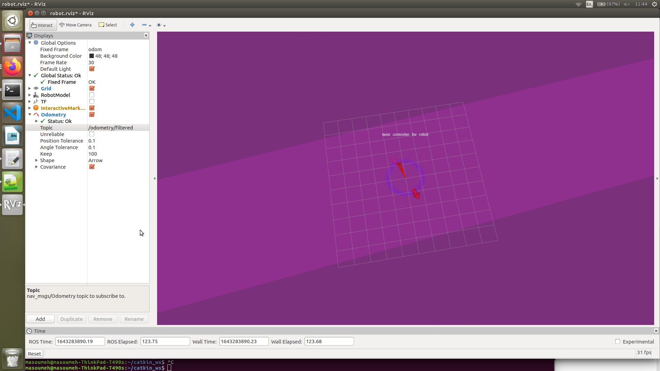Expand the Covariance property
Image resolution: width=660 pixels, height=371 pixels.
point(36,167)
